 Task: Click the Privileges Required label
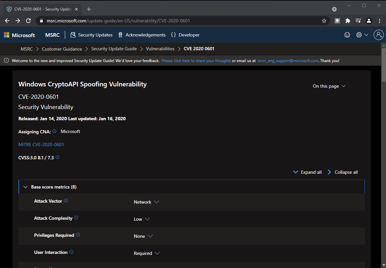pos(54,235)
